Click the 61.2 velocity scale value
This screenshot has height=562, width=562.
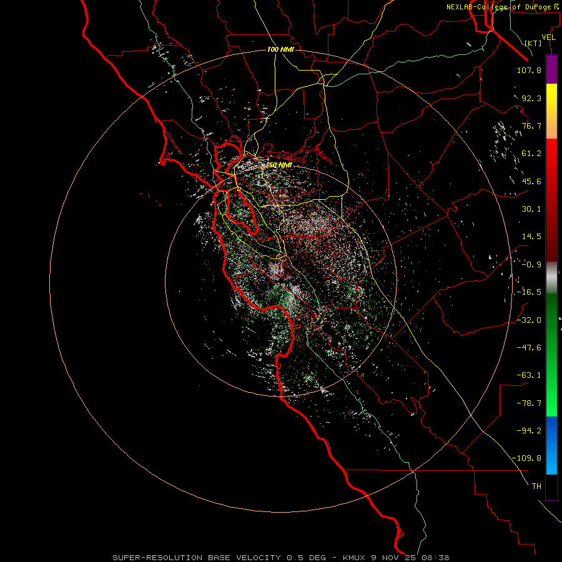point(531,154)
